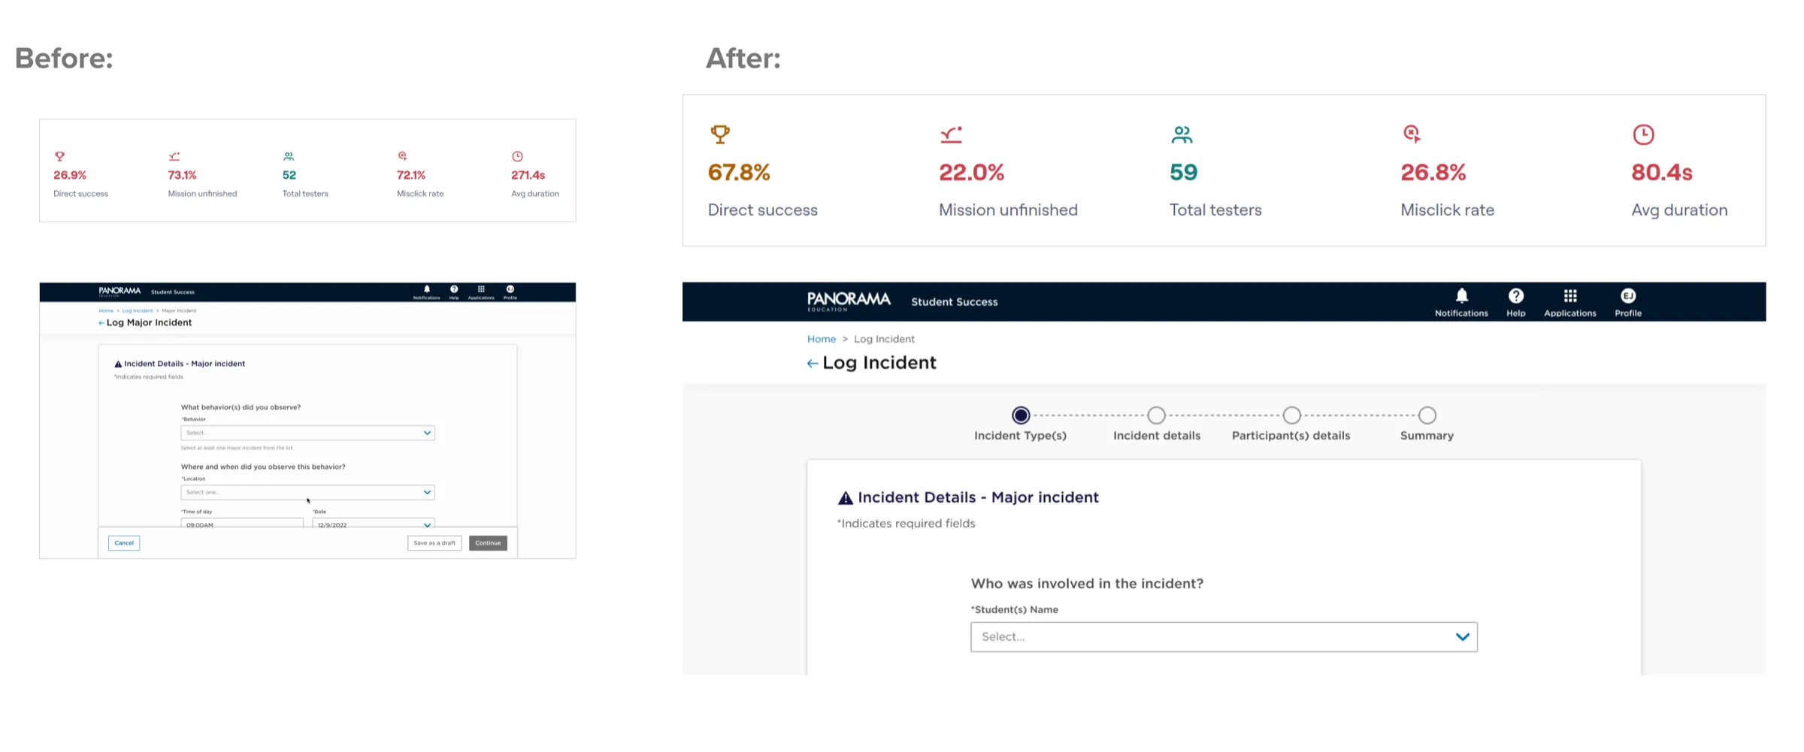The image size is (1804, 752).
Task: Click Home breadcrumb in After panel
Action: point(821,339)
